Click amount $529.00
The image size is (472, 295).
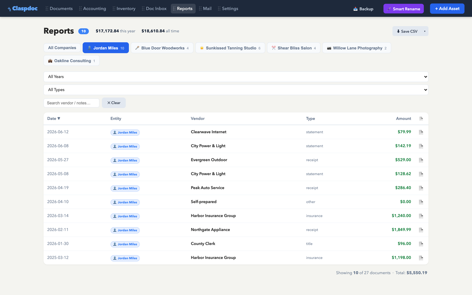pos(403,160)
